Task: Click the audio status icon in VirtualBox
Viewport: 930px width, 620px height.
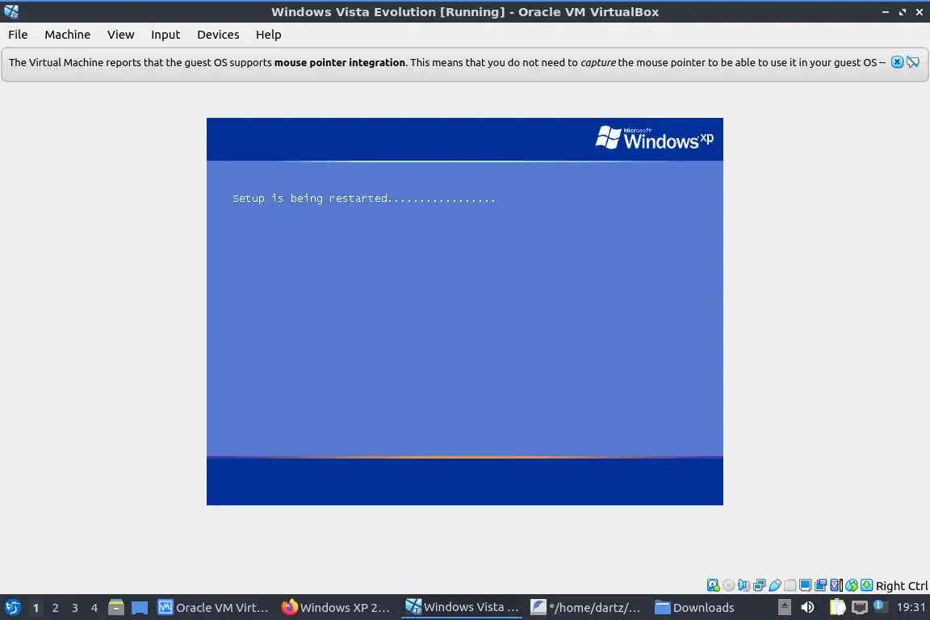Action: click(x=744, y=585)
